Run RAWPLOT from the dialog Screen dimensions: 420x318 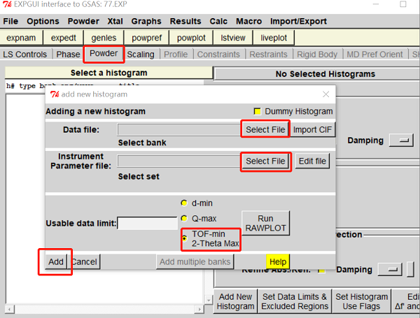[265, 223]
